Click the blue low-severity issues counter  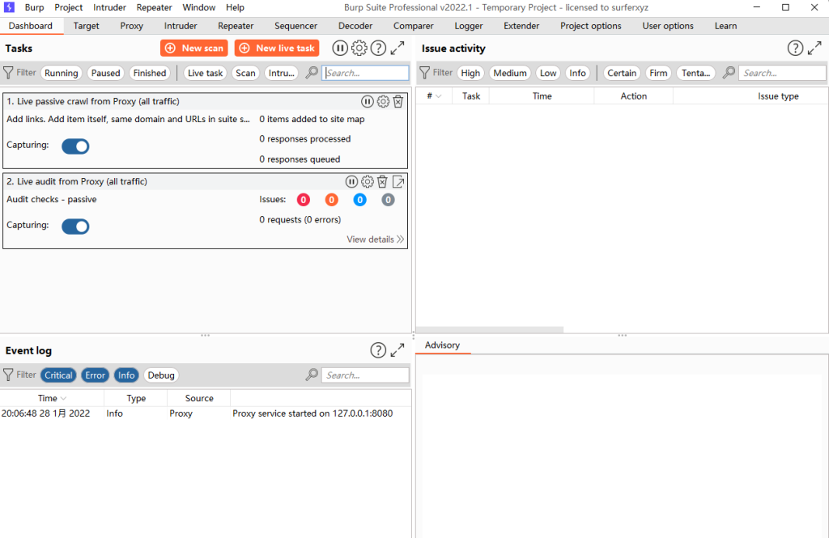360,200
